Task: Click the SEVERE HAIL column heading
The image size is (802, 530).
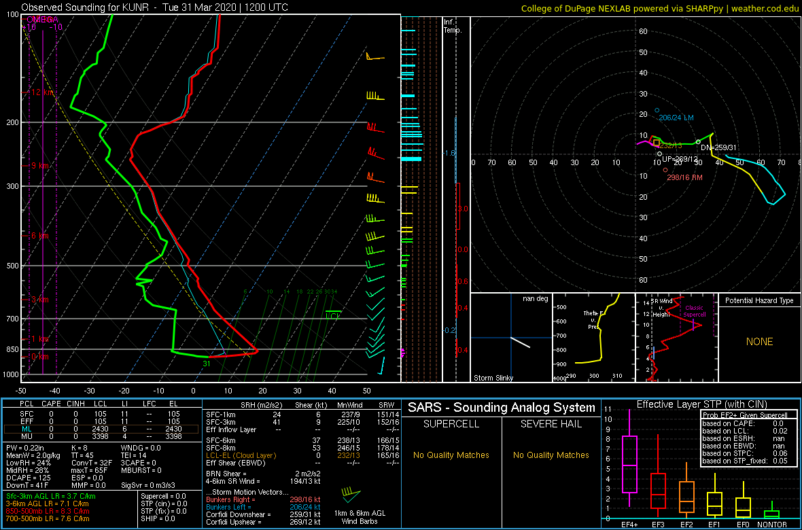Action: click(x=551, y=424)
